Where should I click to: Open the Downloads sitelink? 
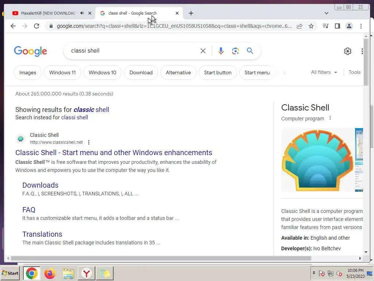coord(40,185)
